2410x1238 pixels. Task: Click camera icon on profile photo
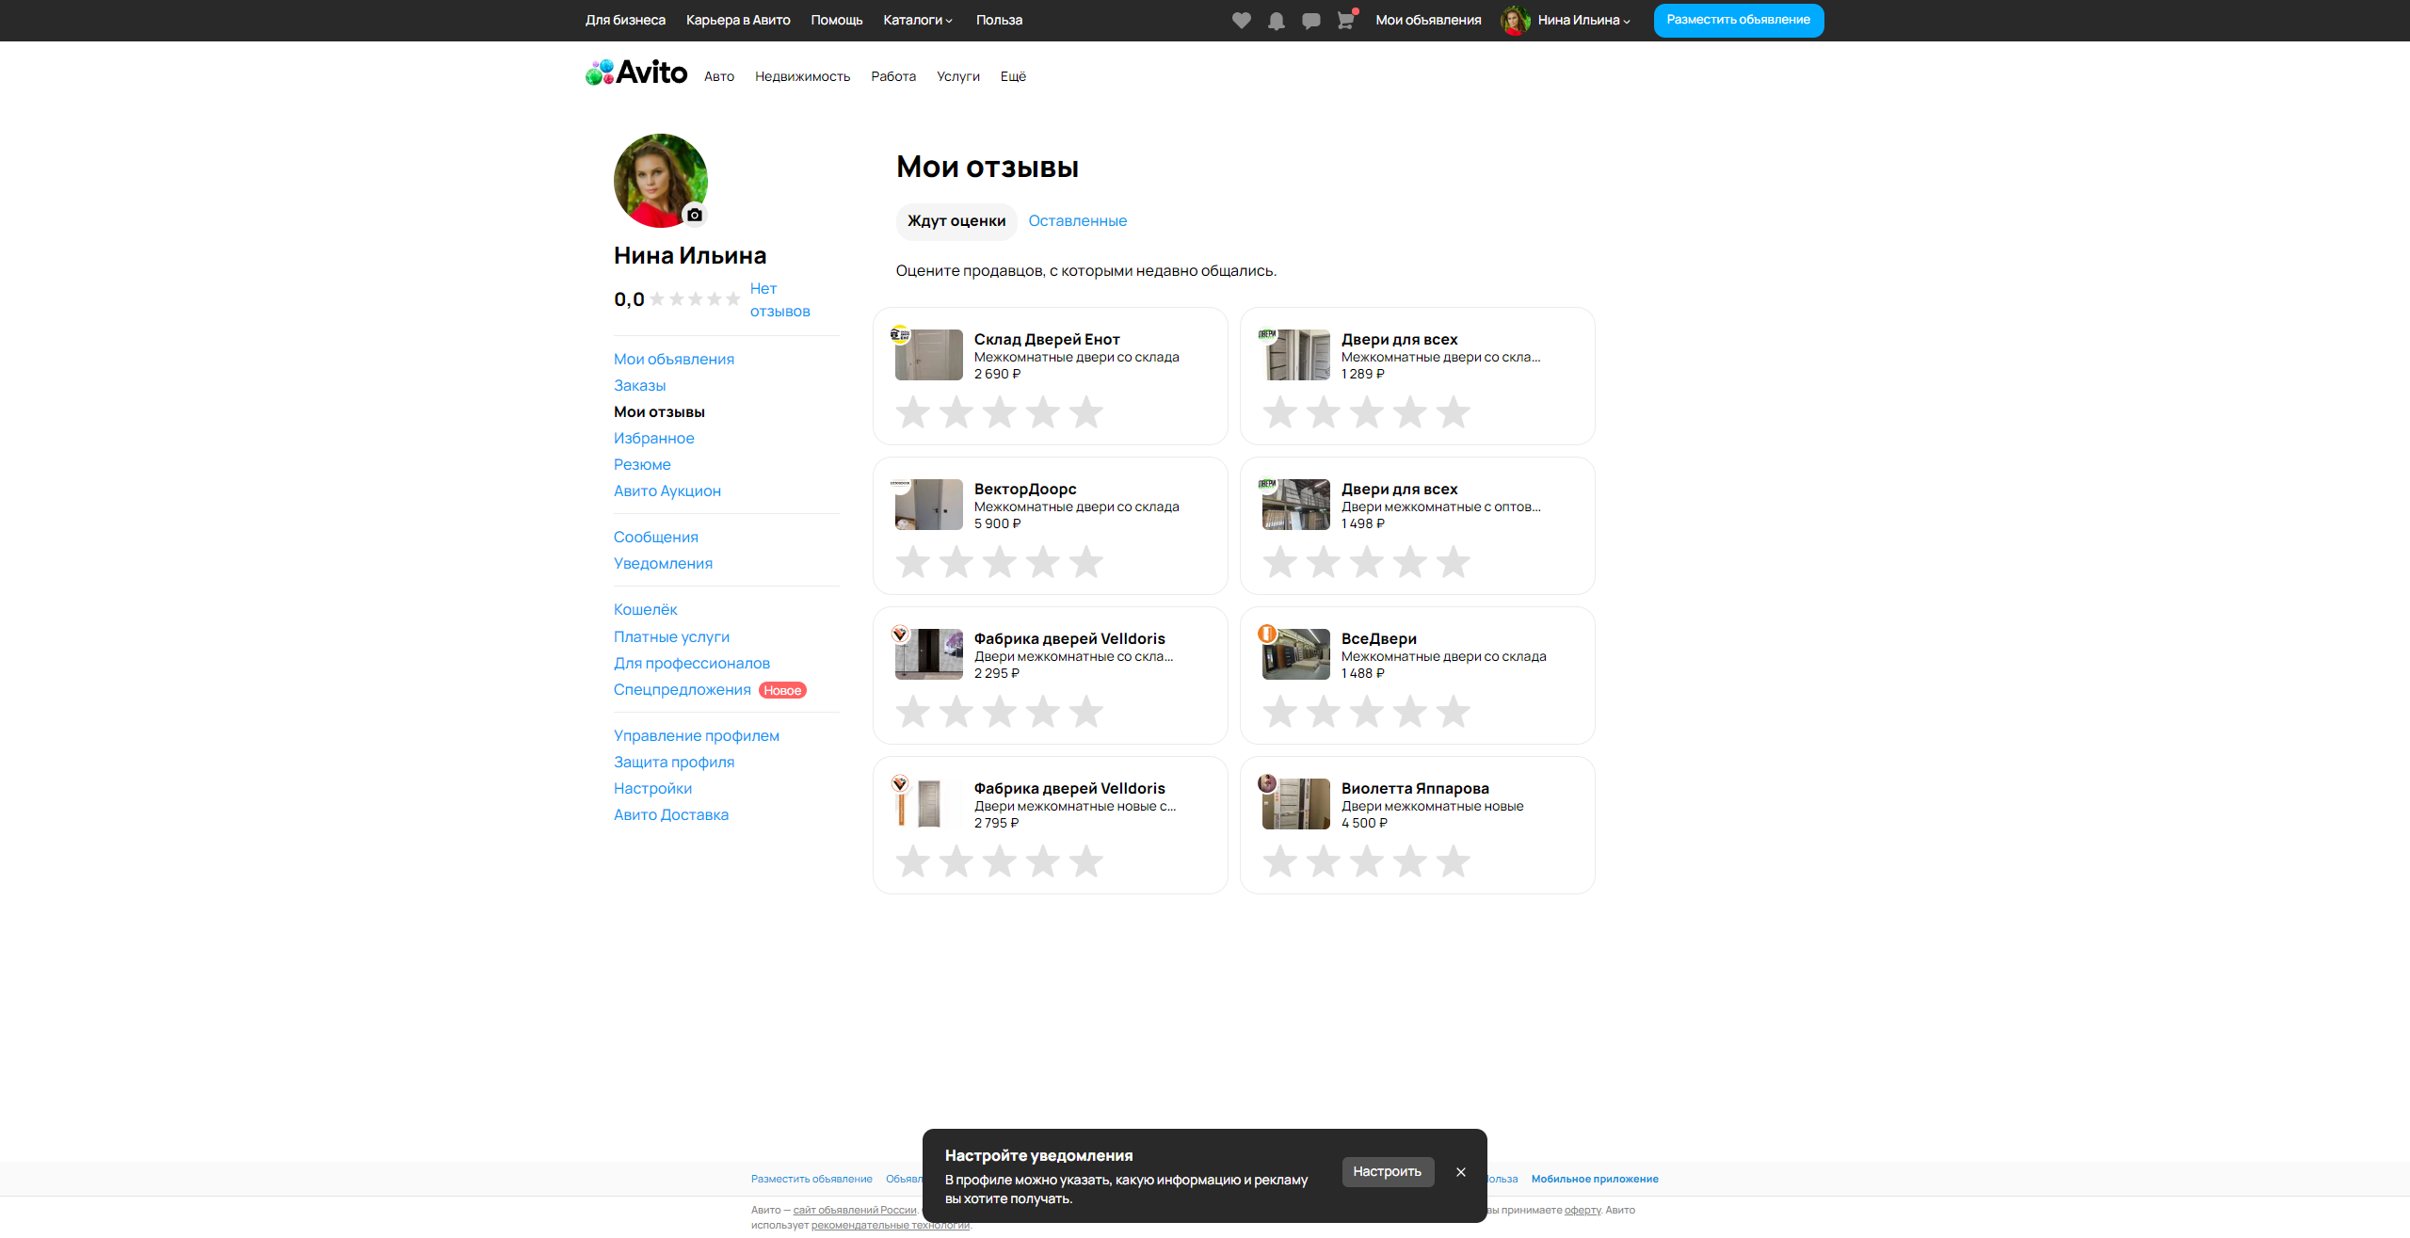tap(695, 215)
